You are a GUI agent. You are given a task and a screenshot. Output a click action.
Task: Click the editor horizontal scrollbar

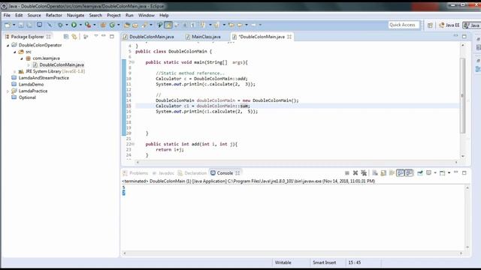tap(296, 162)
